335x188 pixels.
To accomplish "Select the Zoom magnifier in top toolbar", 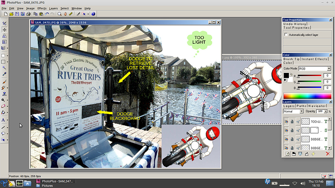I will [x=59, y=14].
